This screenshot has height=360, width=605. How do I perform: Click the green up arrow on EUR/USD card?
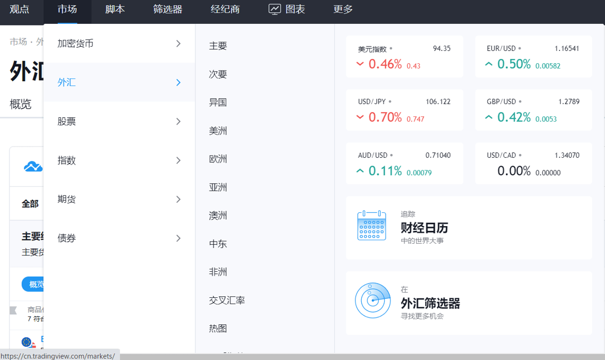coord(489,64)
